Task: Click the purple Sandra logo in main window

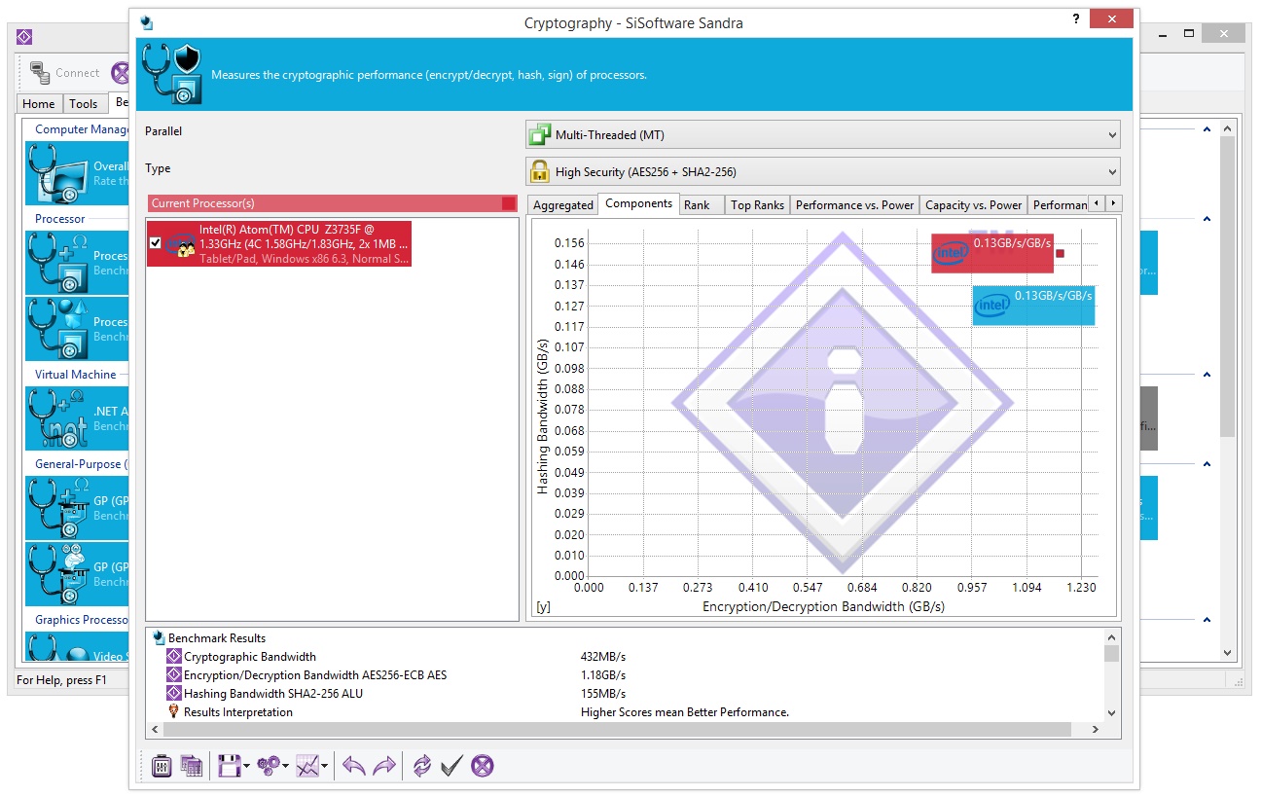Action: [24, 36]
